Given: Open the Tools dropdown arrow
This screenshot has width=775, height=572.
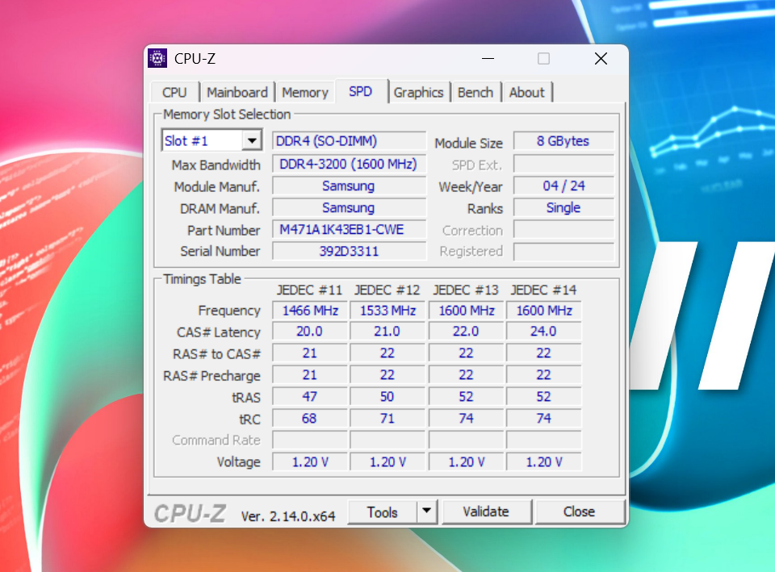Looking at the screenshot, I should [426, 511].
